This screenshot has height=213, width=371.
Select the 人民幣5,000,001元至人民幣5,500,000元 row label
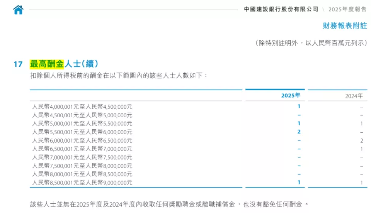tap(82, 123)
